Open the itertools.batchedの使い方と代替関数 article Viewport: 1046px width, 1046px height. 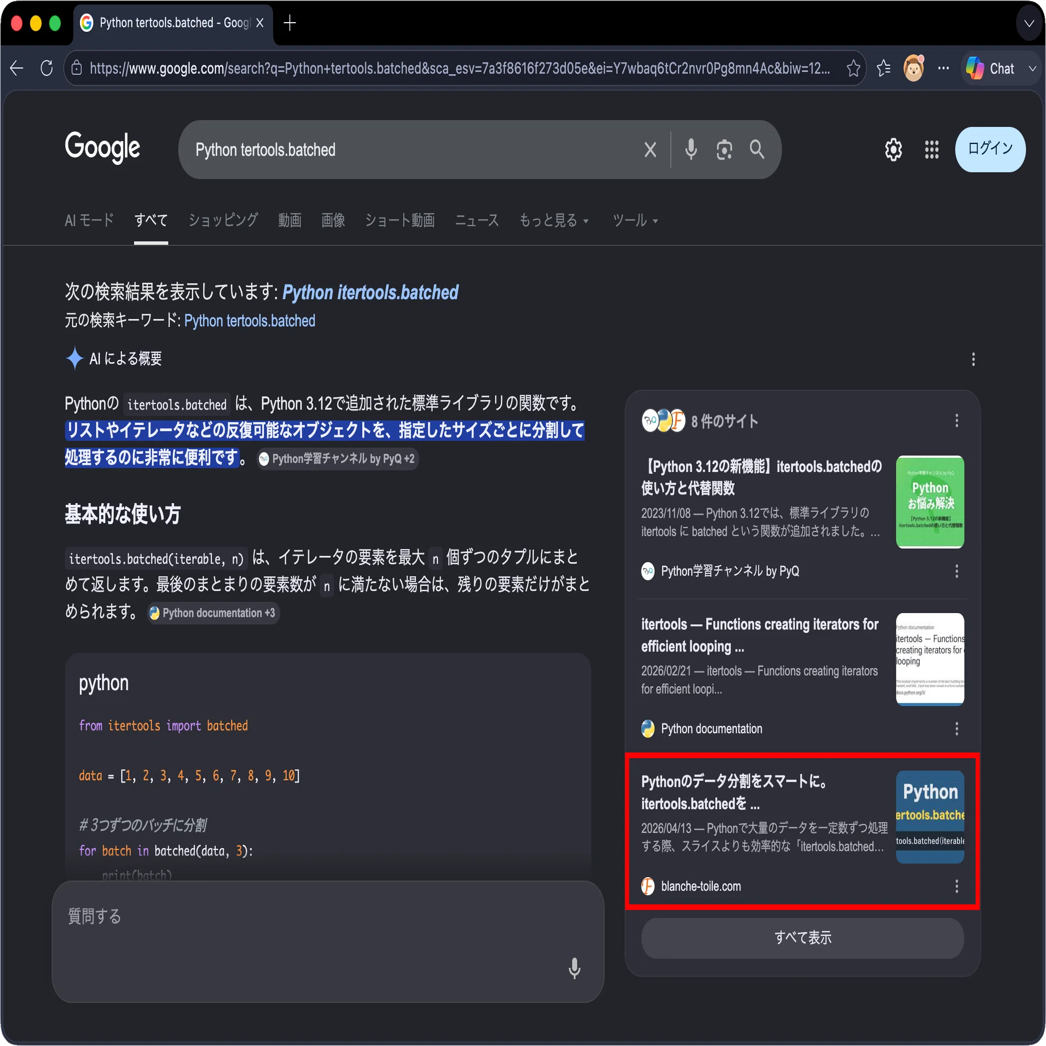tap(762, 477)
